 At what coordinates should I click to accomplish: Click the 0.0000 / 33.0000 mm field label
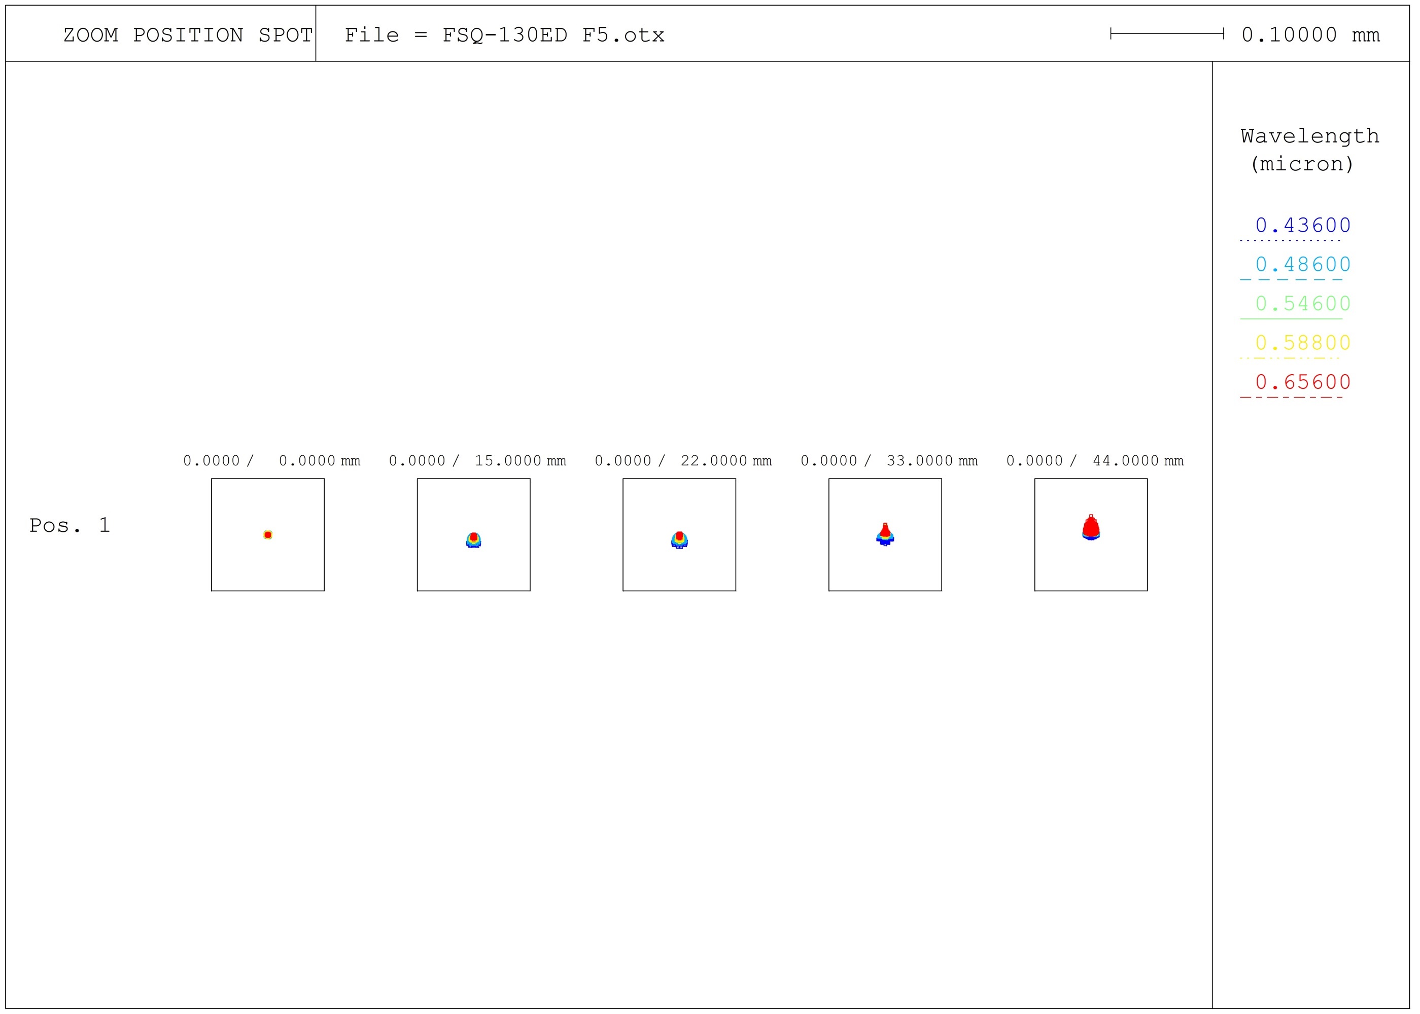coord(889,461)
